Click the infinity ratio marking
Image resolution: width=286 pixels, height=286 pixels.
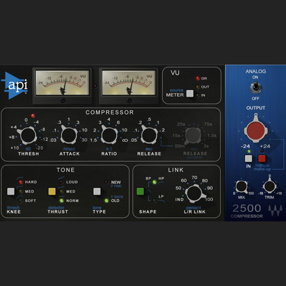pyautogui.click(x=125, y=140)
